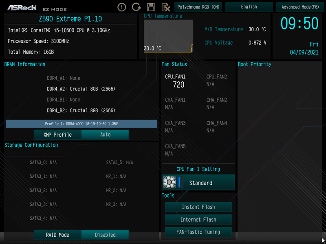
Task: Click the Storage Configuration heading
Action: (31, 145)
